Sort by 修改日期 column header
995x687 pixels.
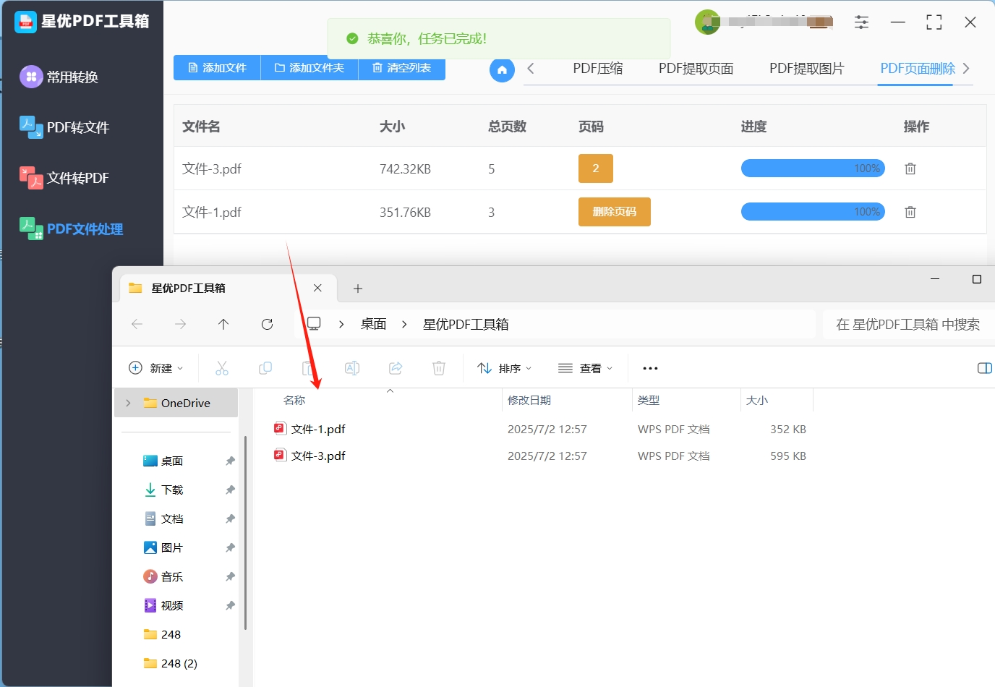click(529, 400)
